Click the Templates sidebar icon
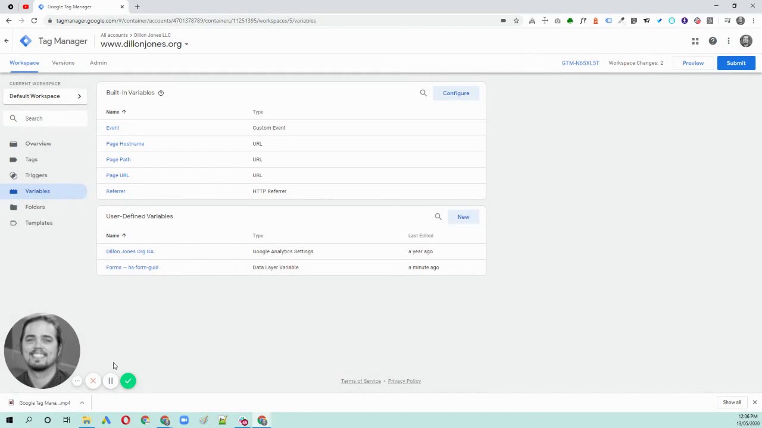The width and height of the screenshot is (762, 428). coord(13,223)
